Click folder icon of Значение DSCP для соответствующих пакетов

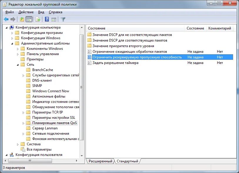(x=89, y=40)
